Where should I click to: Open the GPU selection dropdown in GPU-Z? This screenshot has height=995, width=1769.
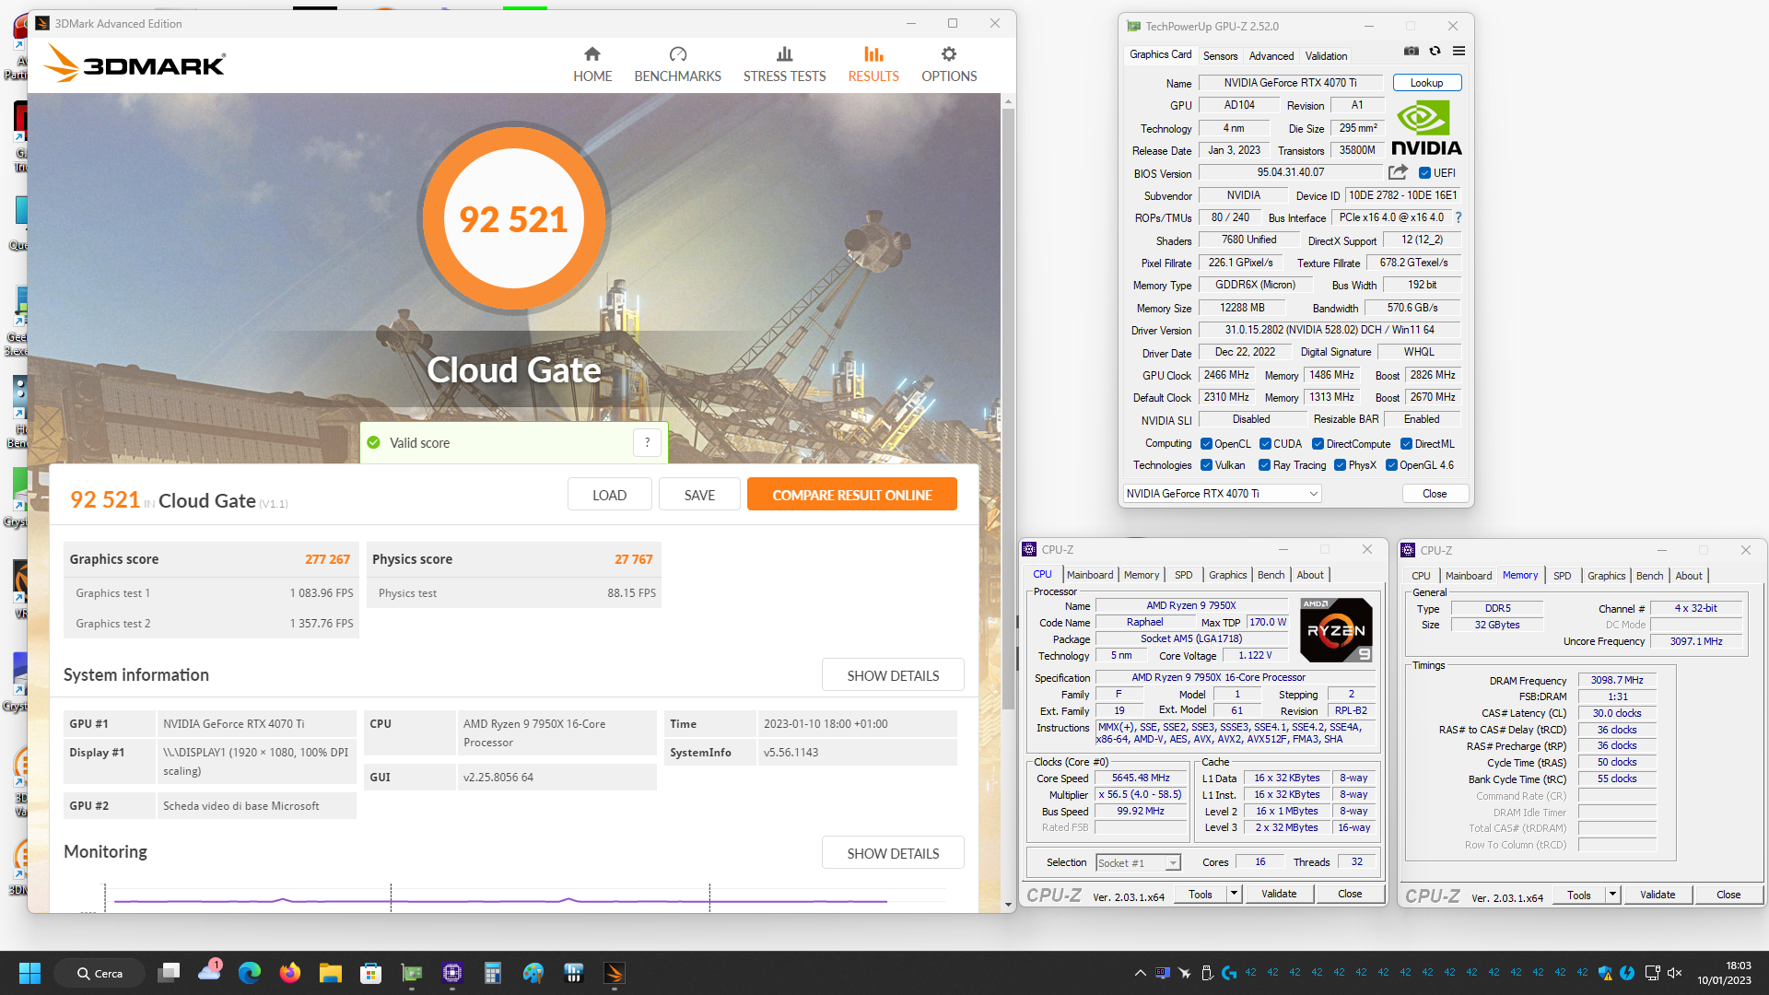point(1222,494)
